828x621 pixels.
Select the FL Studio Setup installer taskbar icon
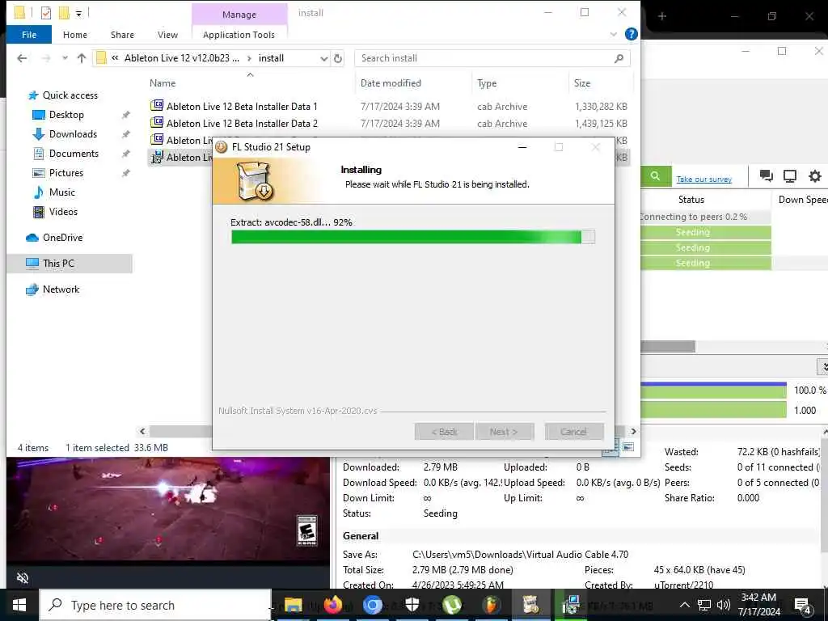(530, 605)
